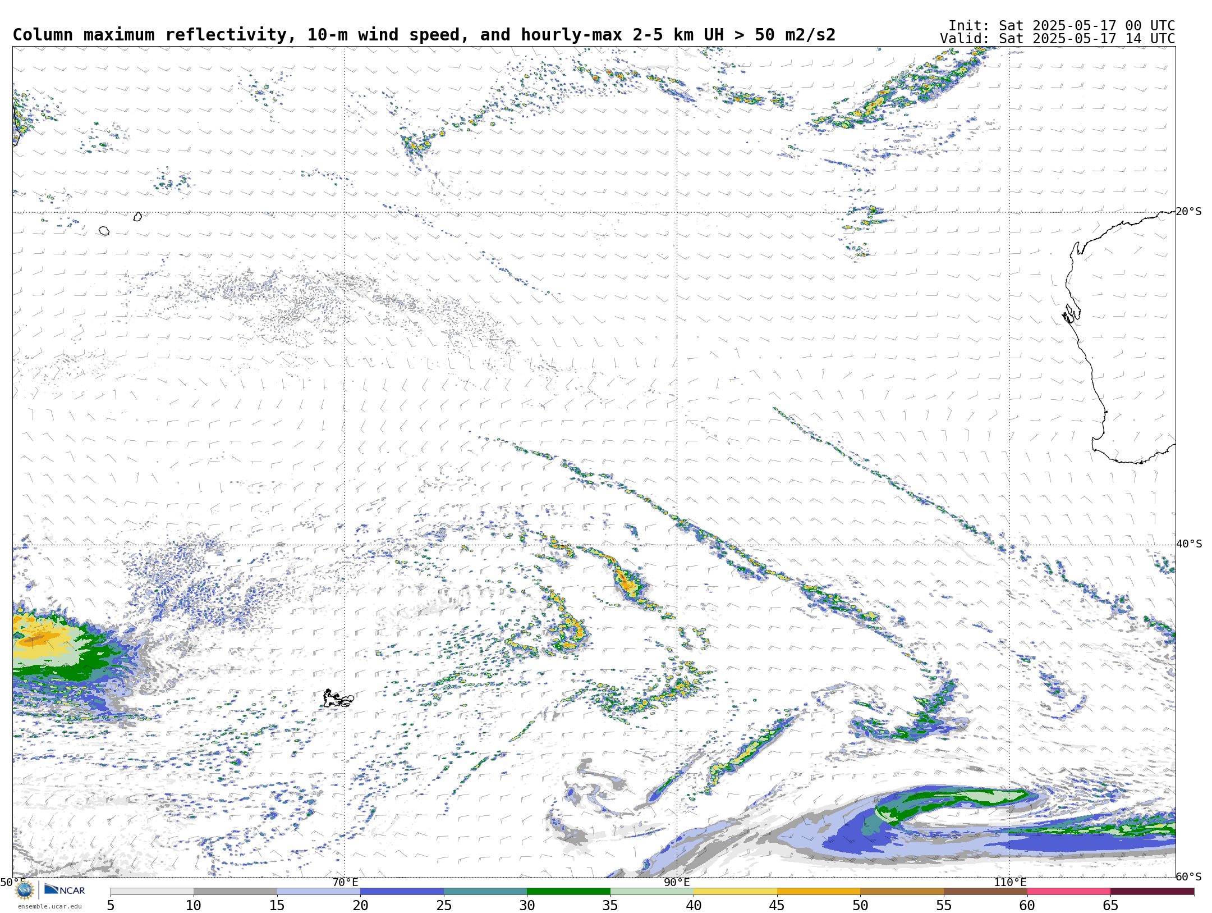The height and width of the screenshot is (913, 1212).
Task: Pick the yellow 40-45 colorbar swatch
Action: pos(735,891)
